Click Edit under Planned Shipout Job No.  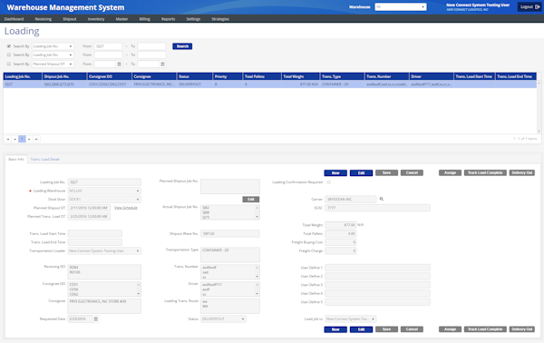(251, 200)
